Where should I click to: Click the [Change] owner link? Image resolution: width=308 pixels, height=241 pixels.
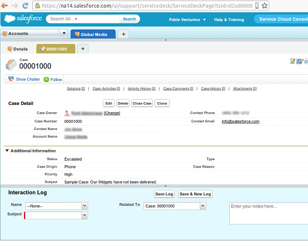112,113
